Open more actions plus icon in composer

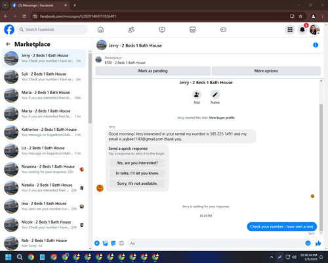click(x=97, y=243)
